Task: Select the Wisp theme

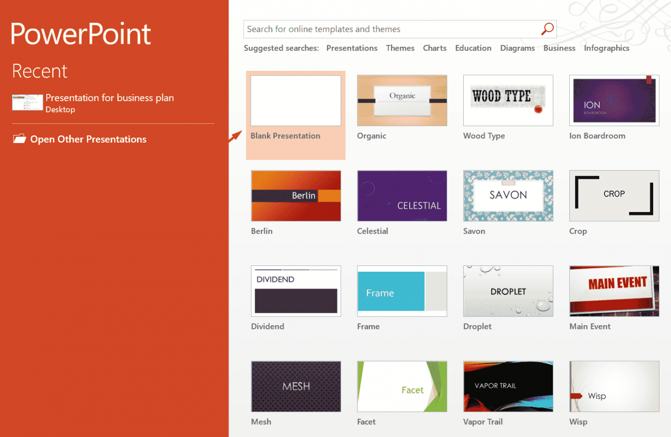Action: [x=614, y=386]
